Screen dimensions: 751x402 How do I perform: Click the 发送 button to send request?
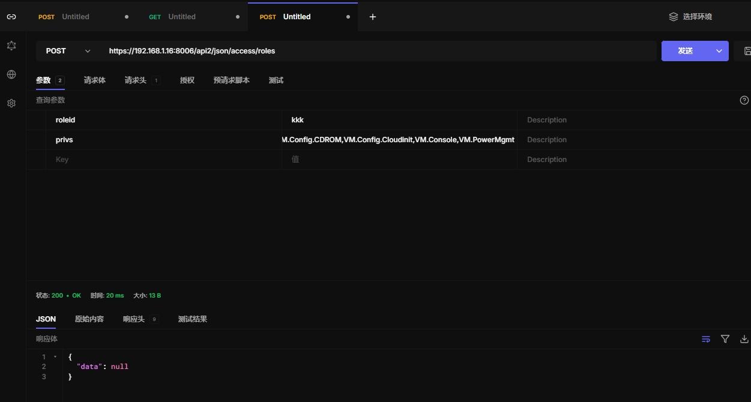686,51
